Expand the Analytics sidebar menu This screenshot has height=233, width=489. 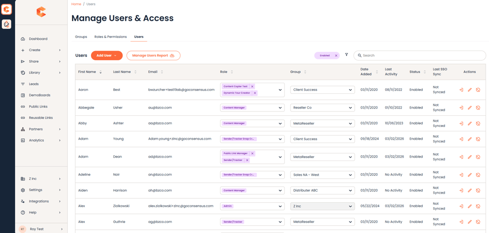coord(41,141)
